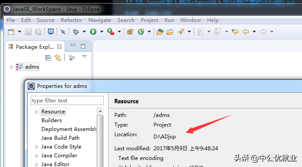
Task: Expand the Resource properties node
Action: pyautogui.click(x=36, y=112)
